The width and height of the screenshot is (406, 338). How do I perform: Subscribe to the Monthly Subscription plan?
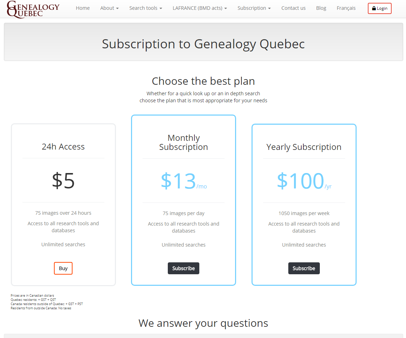(183, 268)
